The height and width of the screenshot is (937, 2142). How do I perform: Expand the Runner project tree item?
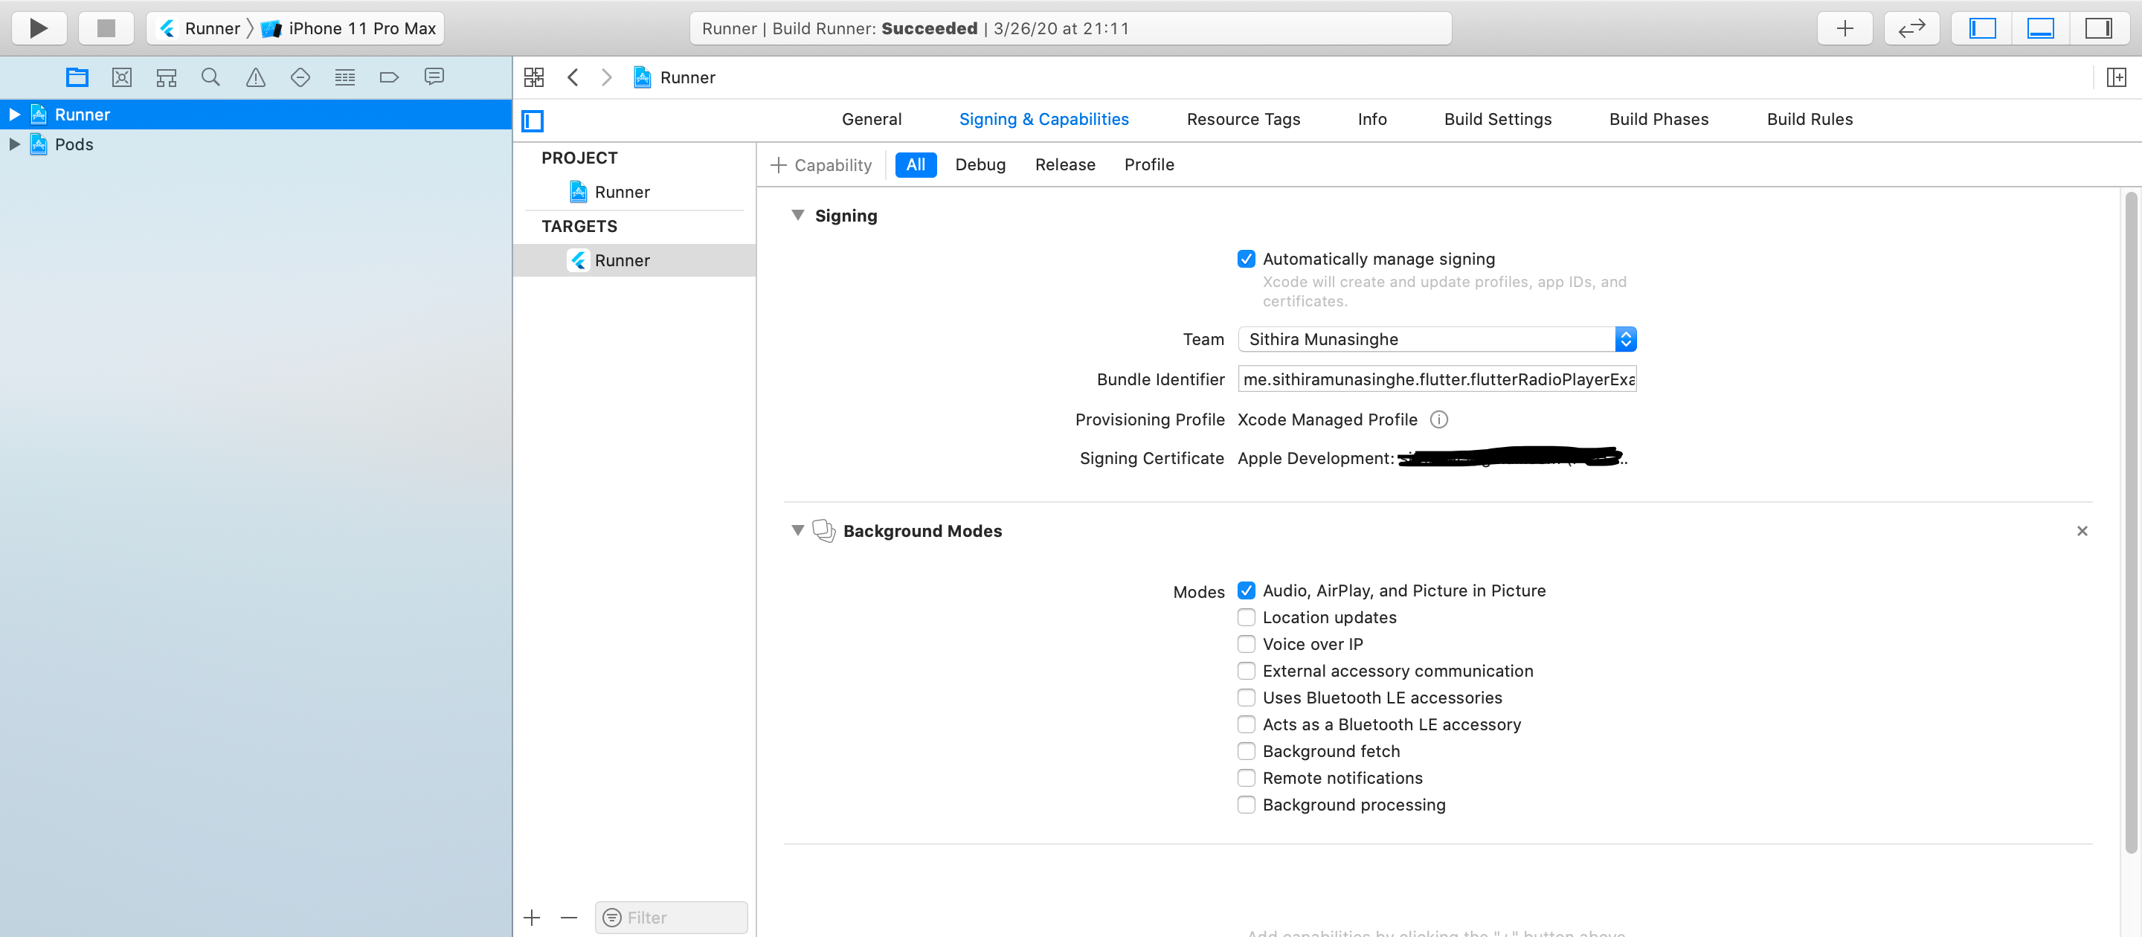(13, 113)
